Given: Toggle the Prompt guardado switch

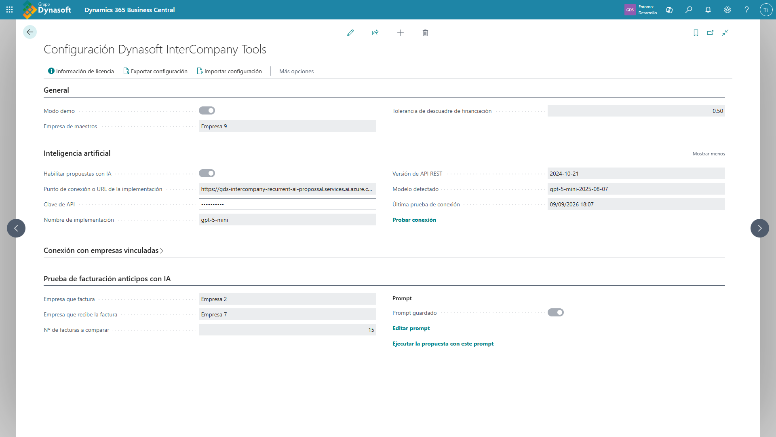Looking at the screenshot, I should tap(556, 312).
